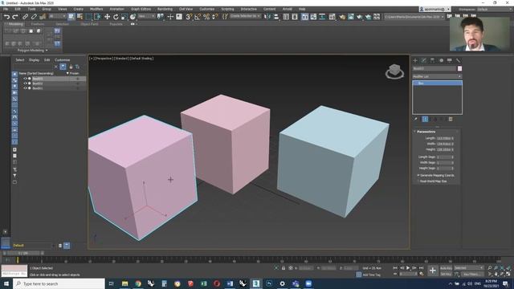The image size is (514, 289).
Task: Toggle the Spinner Snap icon
Action: [x=214, y=17]
